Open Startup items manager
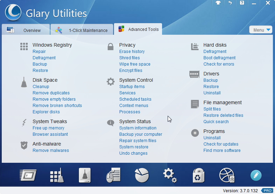This screenshot has width=275, height=194. 132,87
